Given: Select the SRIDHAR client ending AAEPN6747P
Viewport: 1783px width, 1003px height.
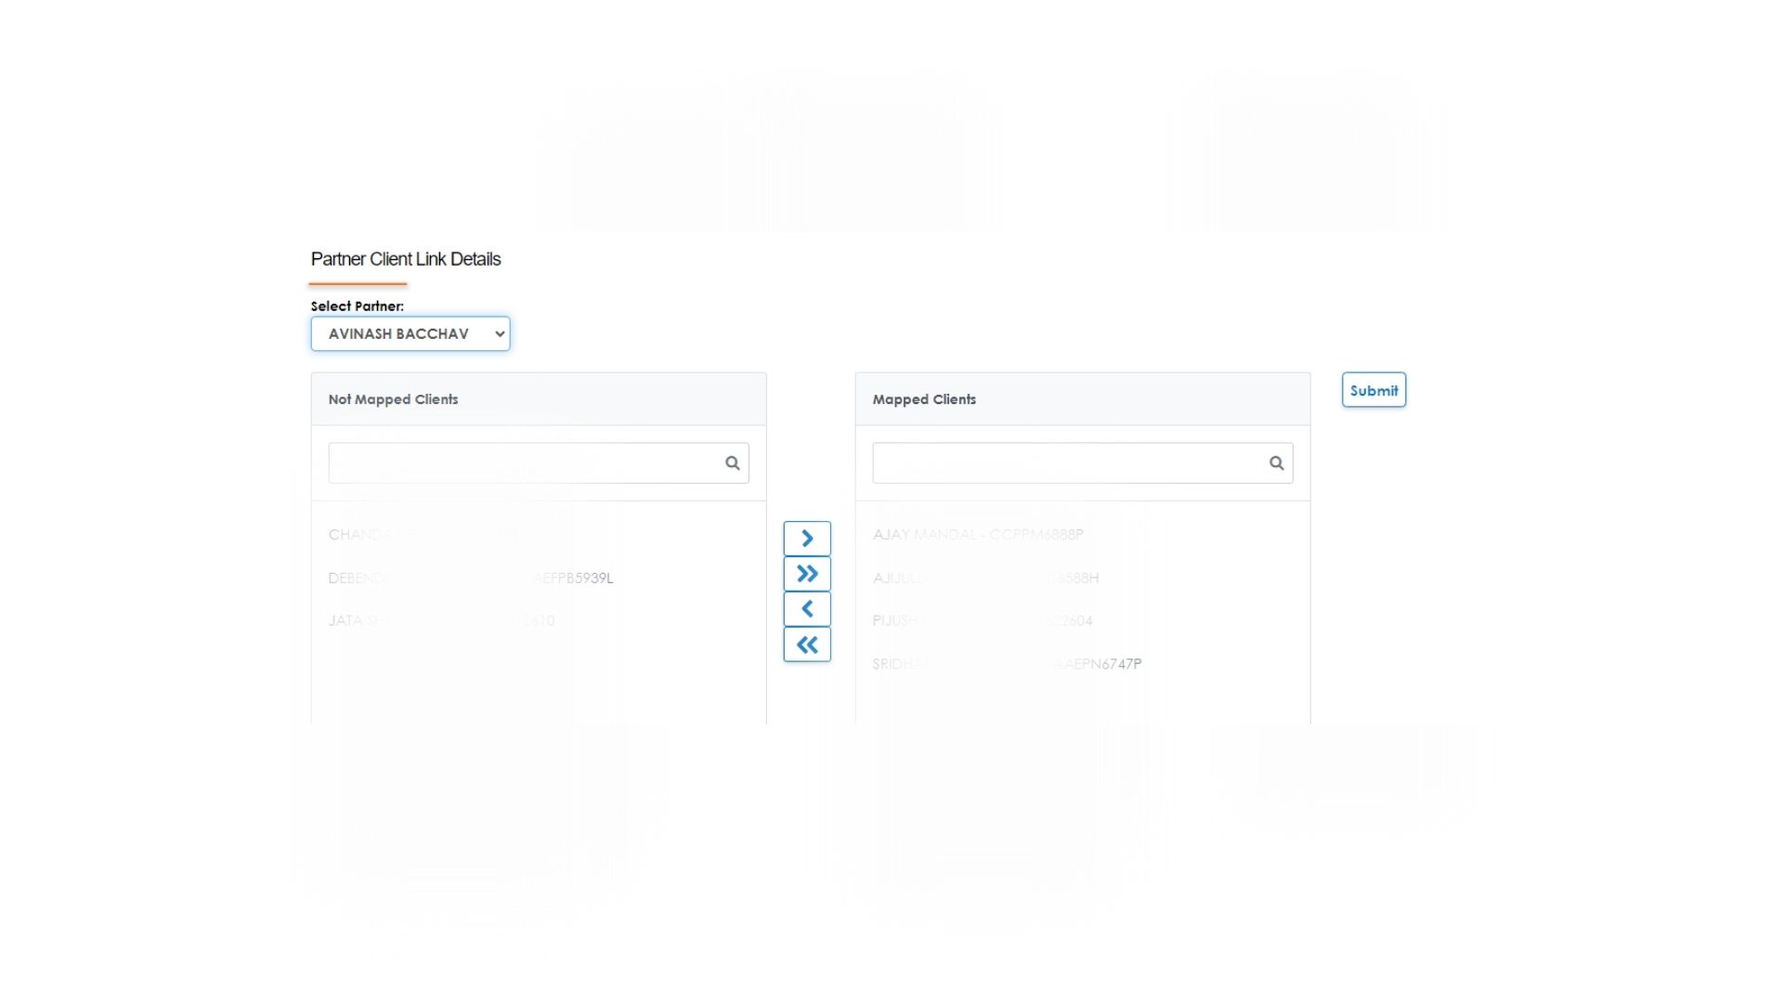Looking at the screenshot, I should point(1008,664).
